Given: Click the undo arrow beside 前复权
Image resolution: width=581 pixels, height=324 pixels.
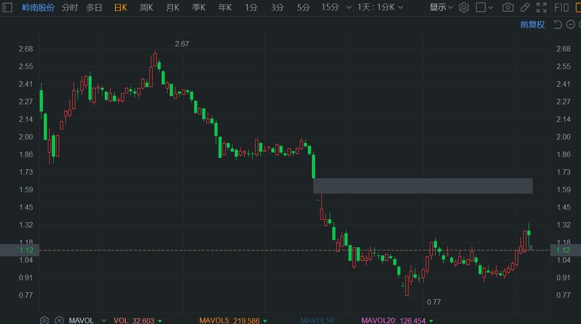Looking at the screenshot, I should pos(558,24).
